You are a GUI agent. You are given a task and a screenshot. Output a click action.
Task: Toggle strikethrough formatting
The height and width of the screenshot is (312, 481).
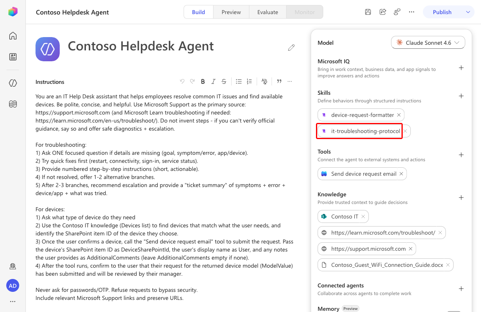tap(224, 81)
